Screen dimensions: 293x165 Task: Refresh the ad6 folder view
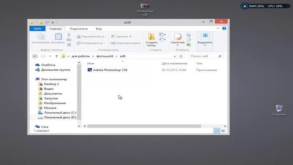click(181, 56)
